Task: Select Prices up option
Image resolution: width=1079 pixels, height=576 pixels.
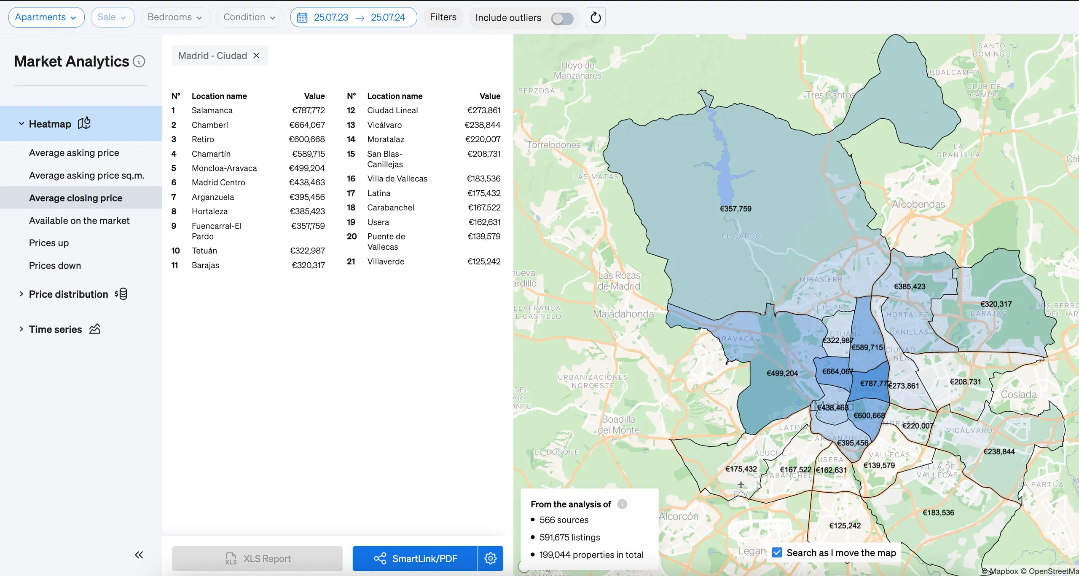Action: tap(49, 243)
